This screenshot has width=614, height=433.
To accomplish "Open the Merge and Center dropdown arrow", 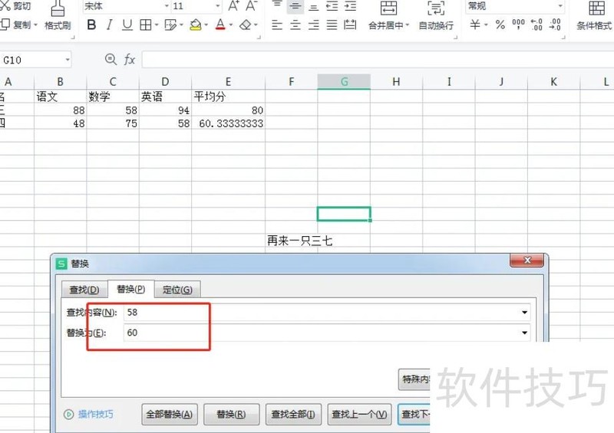I will point(408,25).
